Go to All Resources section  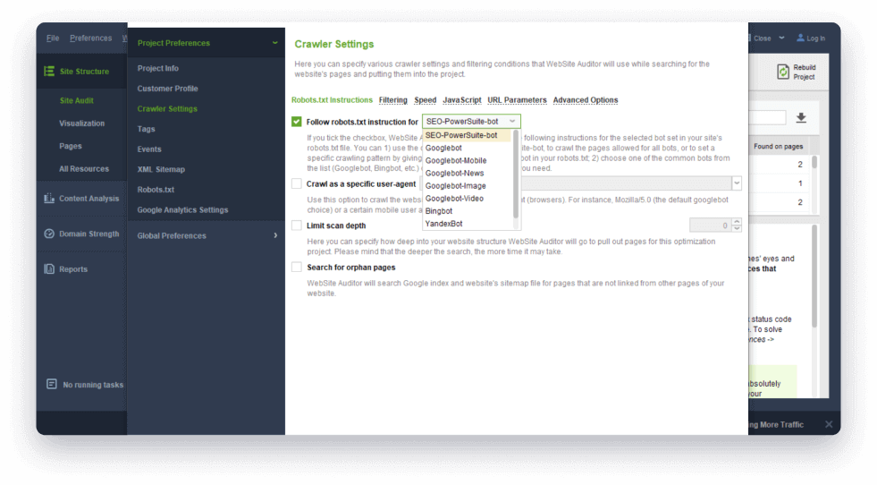click(84, 168)
